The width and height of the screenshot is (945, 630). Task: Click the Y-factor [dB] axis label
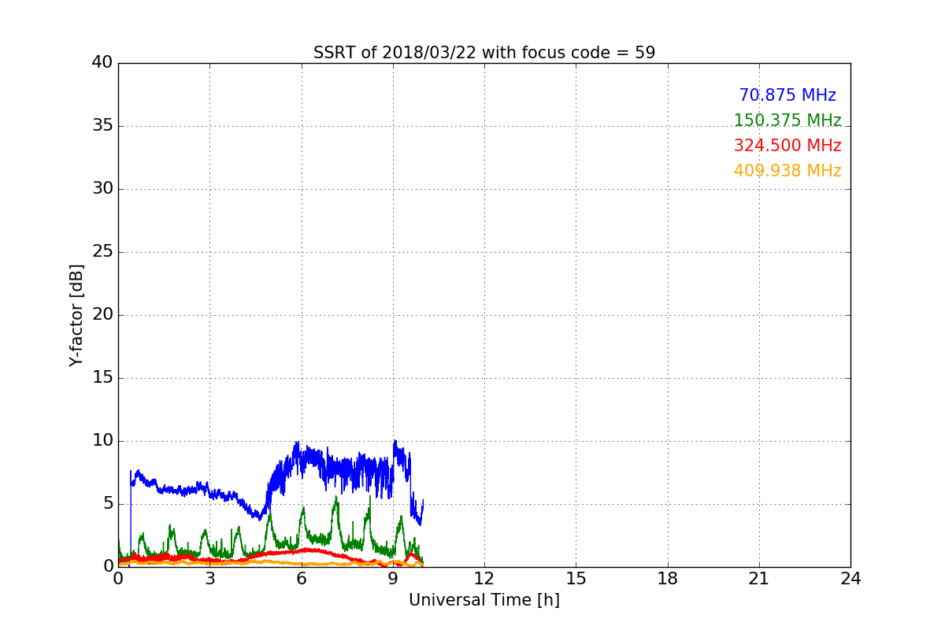point(76,315)
